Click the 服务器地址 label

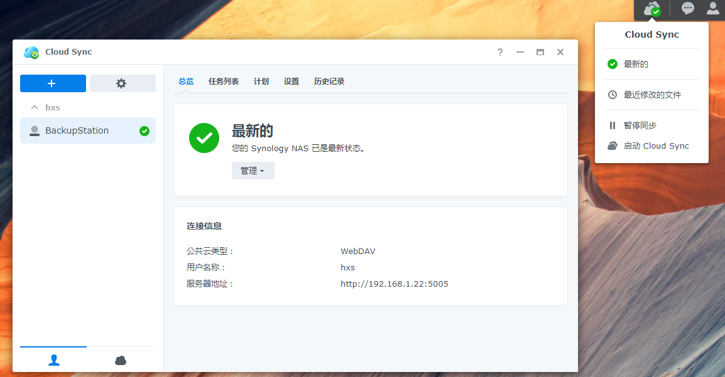point(210,284)
